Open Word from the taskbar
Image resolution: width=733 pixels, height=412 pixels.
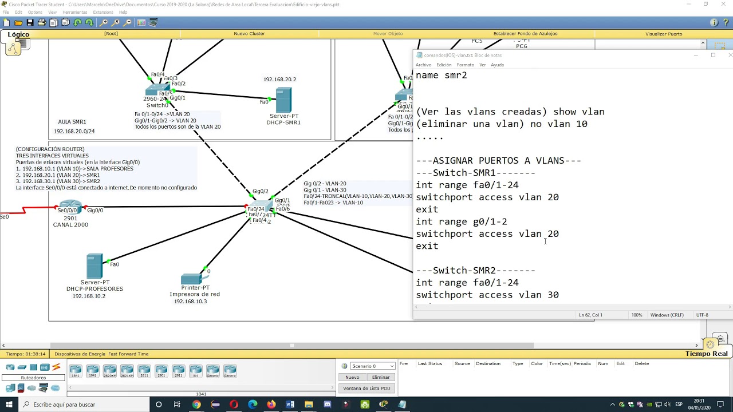pyautogui.click(x=290, y=405)
